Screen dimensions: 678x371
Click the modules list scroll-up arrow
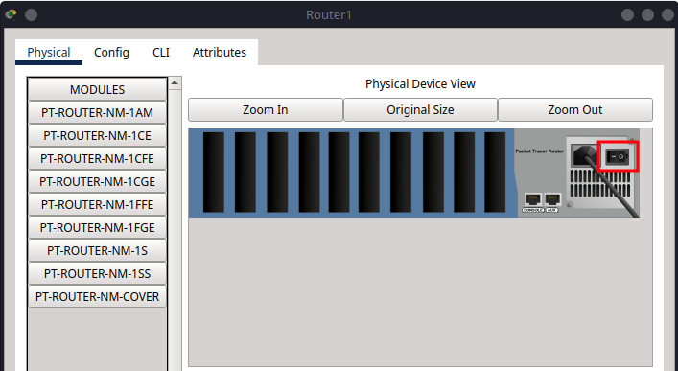175,83
